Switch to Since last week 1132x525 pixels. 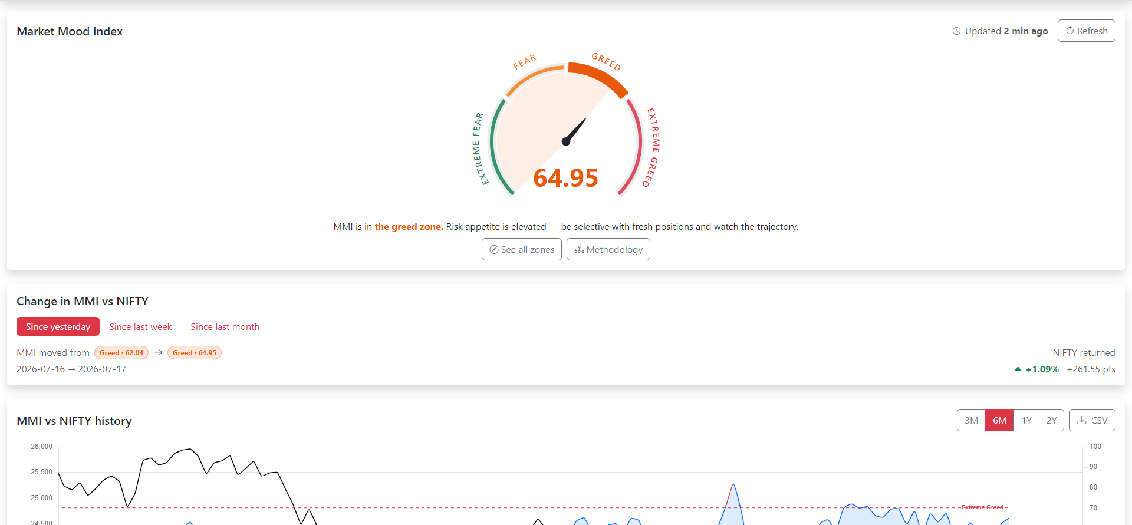[140, 326]
